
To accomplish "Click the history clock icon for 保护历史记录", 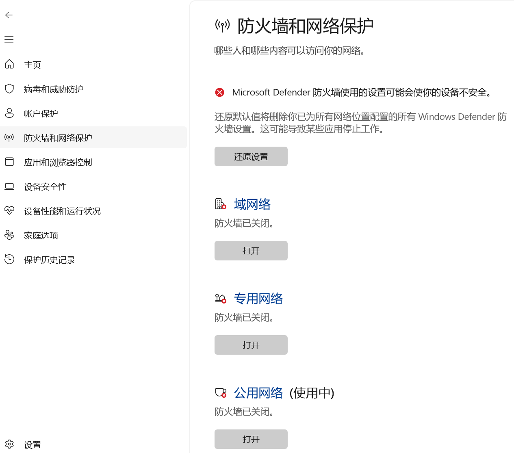I will tap(9, 259).
